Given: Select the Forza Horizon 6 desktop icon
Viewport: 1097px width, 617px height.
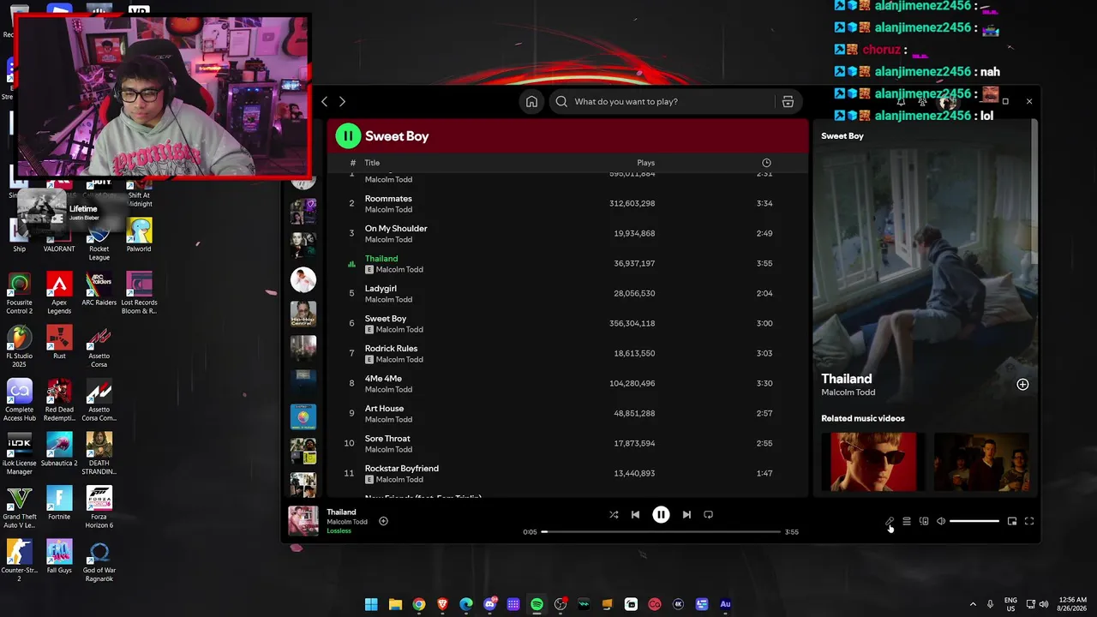Looking at the screenshot, I should coord(99,507).
